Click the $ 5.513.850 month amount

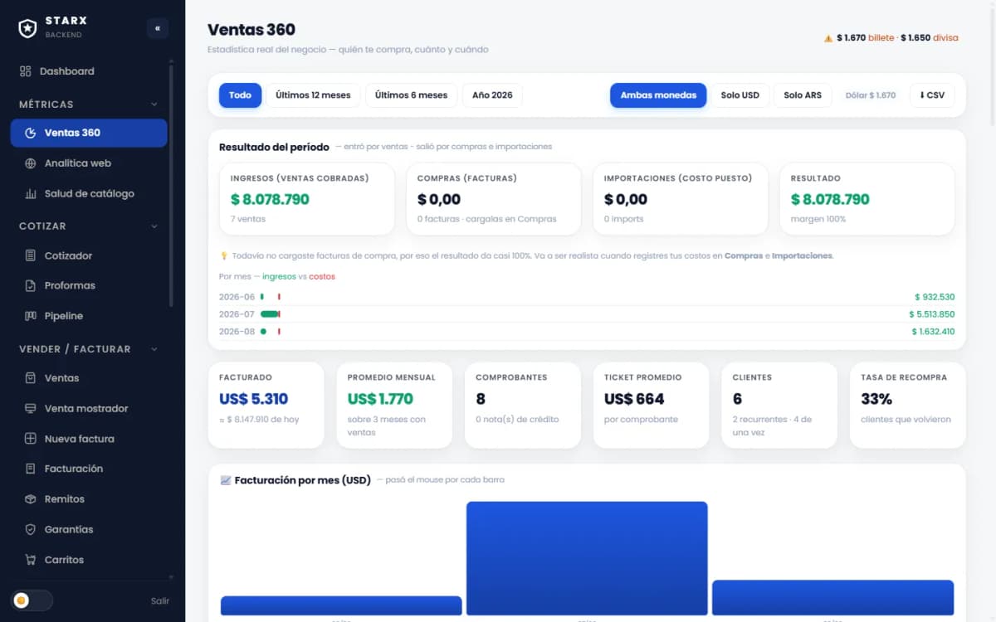pyautogui.click(x=931, y=314)
